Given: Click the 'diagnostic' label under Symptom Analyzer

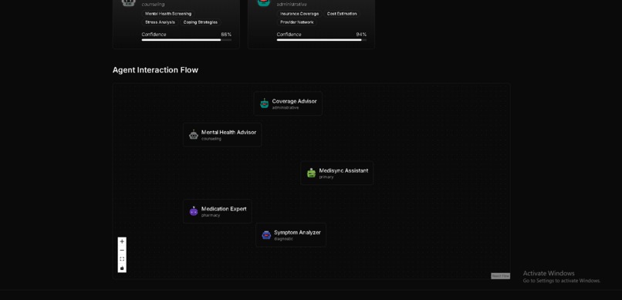Looking at the screenshot, I should click(284, 239).
